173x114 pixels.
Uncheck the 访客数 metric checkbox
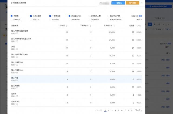12,16
